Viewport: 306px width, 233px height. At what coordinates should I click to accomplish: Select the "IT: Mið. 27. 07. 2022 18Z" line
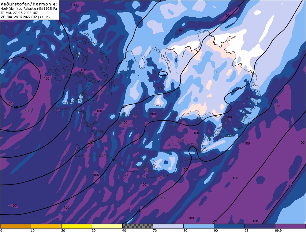pyautogui.click(x=19, y=13)
